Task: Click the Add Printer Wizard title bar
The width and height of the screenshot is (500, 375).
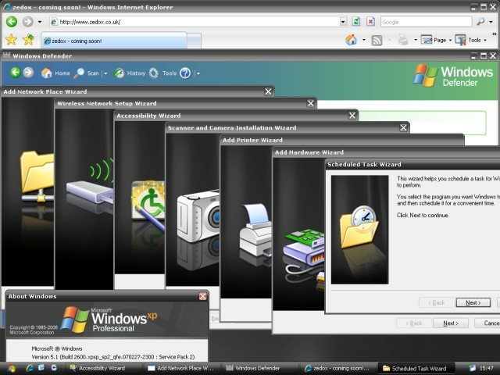Action: [342, 140]
